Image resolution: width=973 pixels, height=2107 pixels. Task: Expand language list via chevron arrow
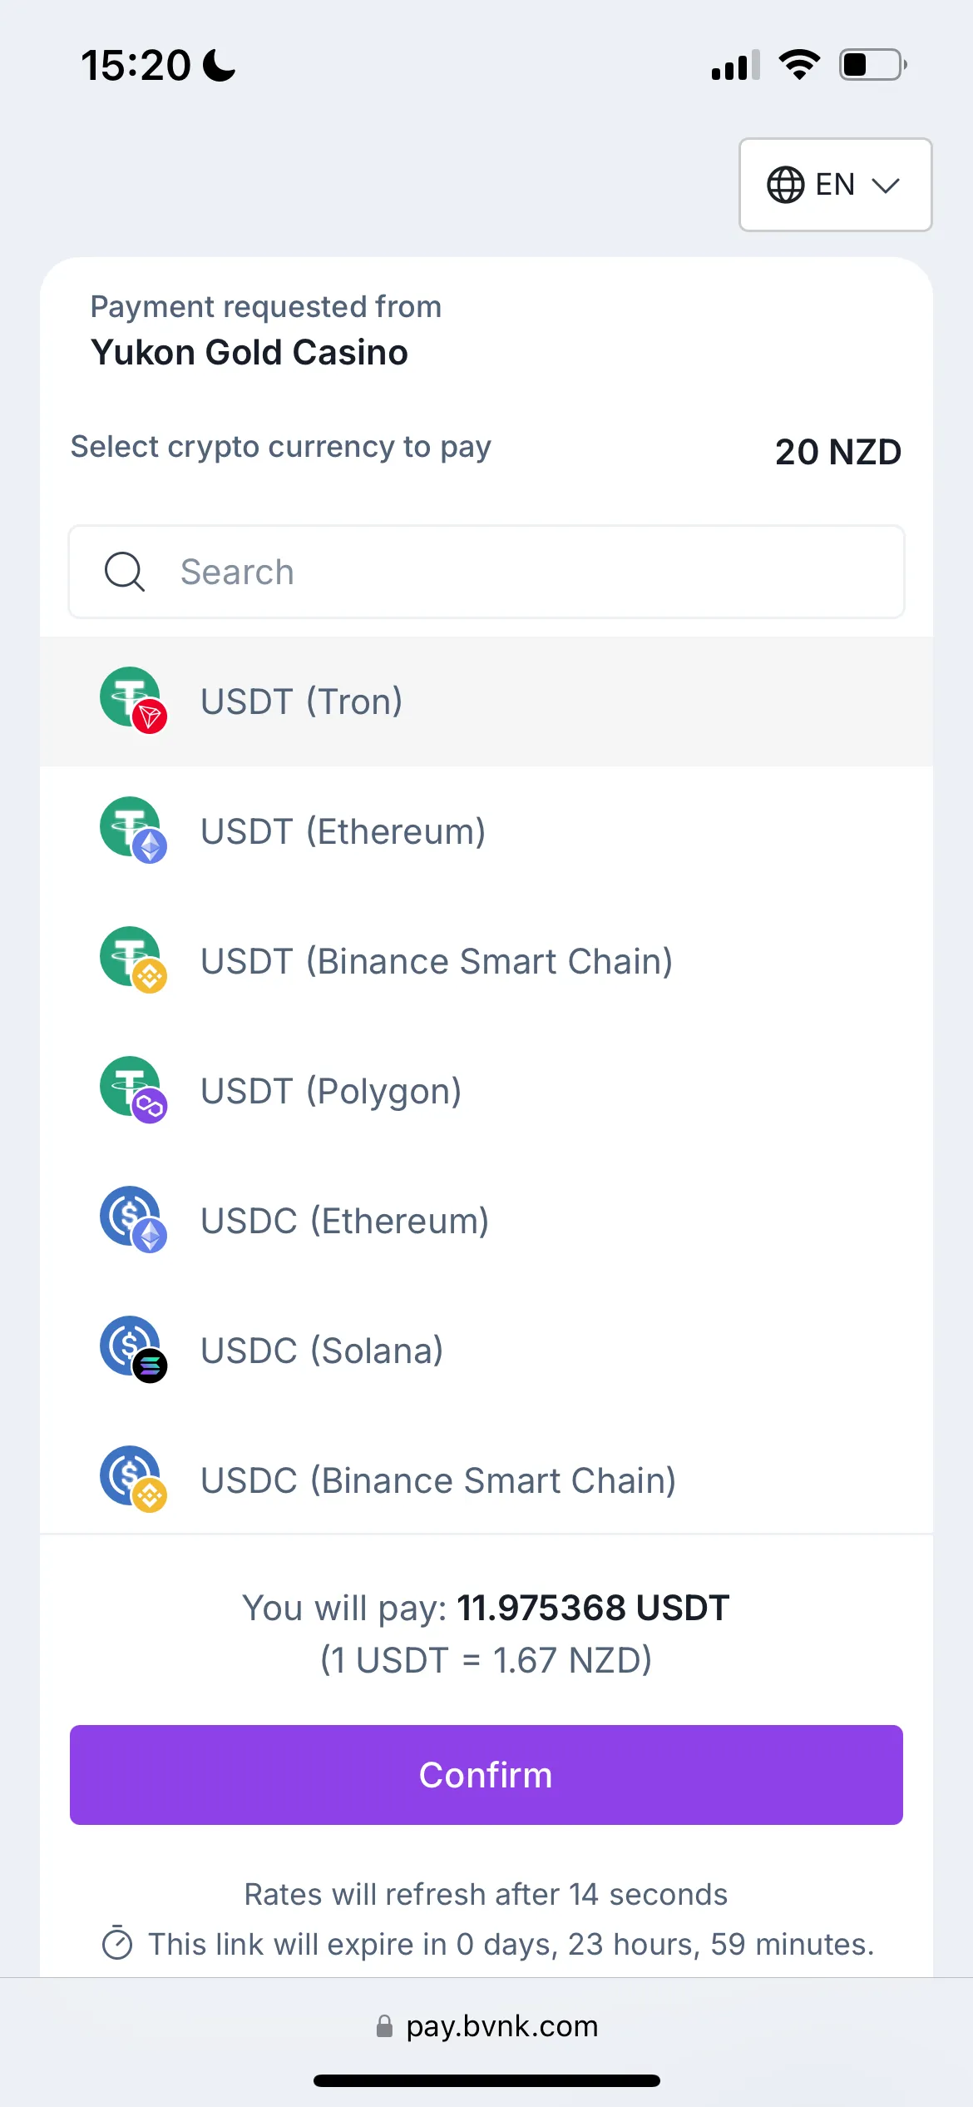coord(886,186)
